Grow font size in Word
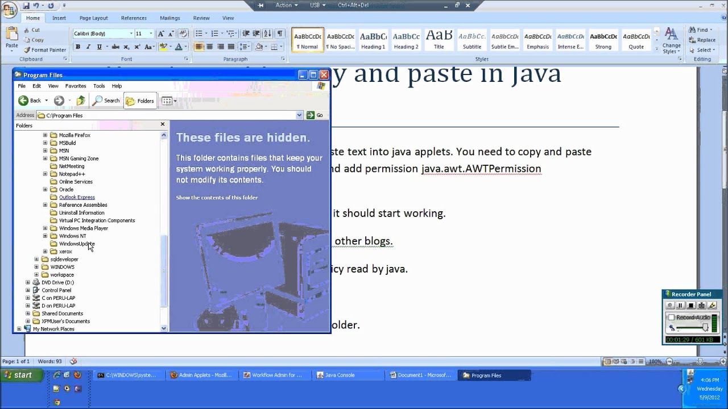728x409 pixels. point(161,34)
